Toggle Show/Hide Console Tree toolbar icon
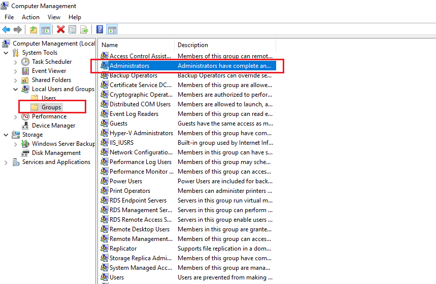This screenshot has width=436, height=284. coord(46,29)
